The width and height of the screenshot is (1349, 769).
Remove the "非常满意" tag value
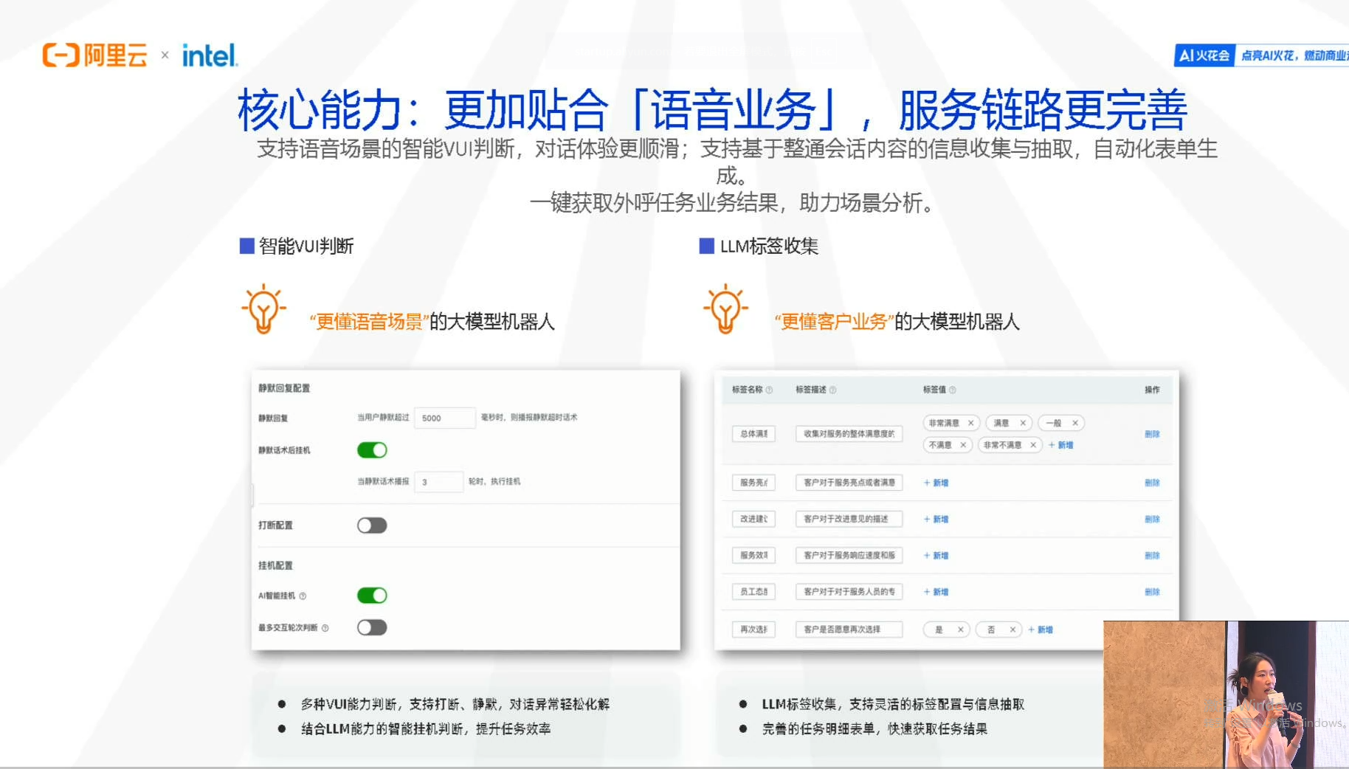click(970, 423)
